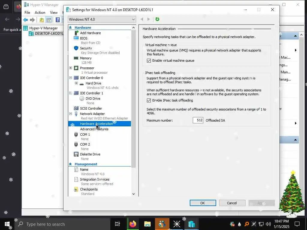Click the COM 2 port icon
The image size is (307, 230).
[x=76, y=144]
